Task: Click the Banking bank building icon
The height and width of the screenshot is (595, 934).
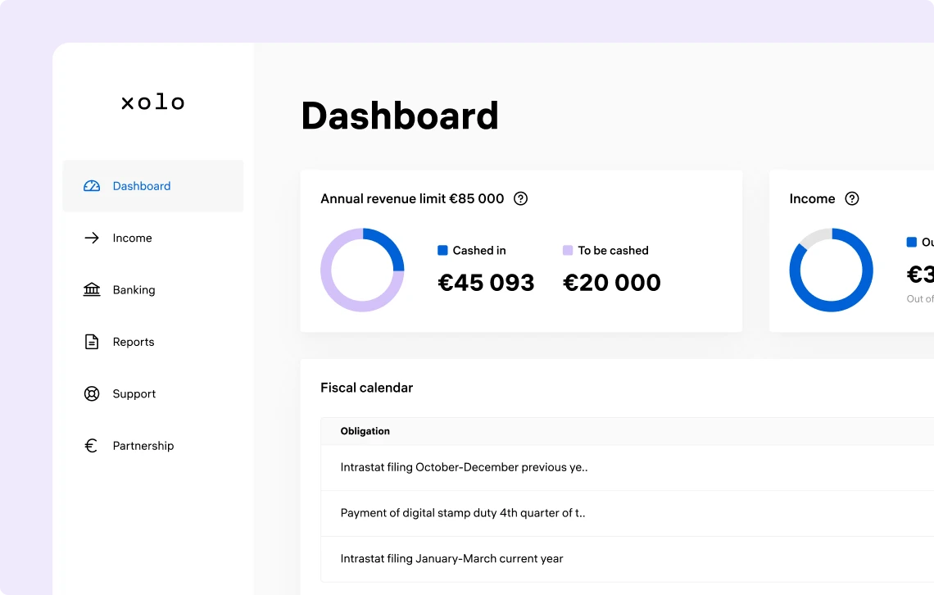Action: [x=91, y=289]
